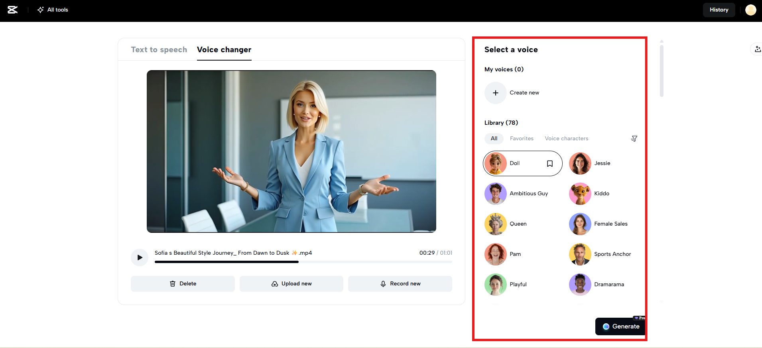Select the Playful voice avatar
This screenshot has height=348, width=762.
coord(496,285)
